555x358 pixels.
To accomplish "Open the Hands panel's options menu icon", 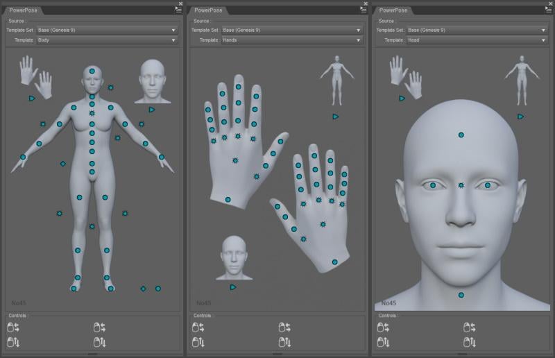I will click(364, 10).
